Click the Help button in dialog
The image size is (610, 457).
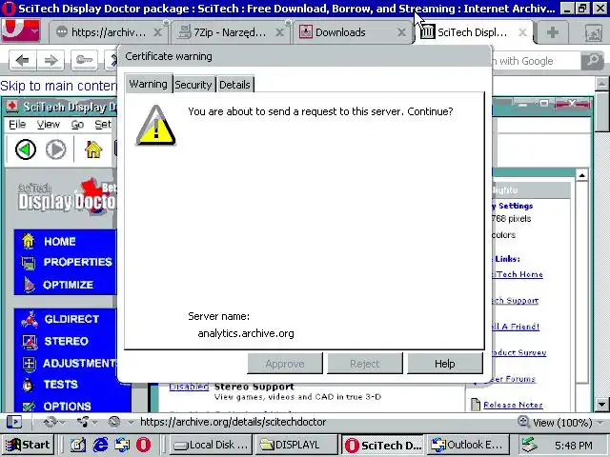pyautogui.click(x=445, y=364)
